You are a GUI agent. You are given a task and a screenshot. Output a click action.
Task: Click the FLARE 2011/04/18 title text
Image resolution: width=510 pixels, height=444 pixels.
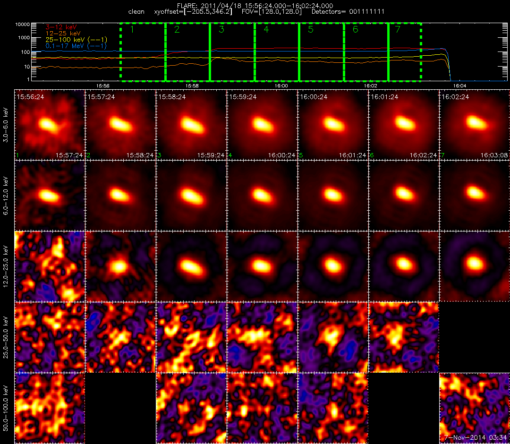[x=255, y=6]
